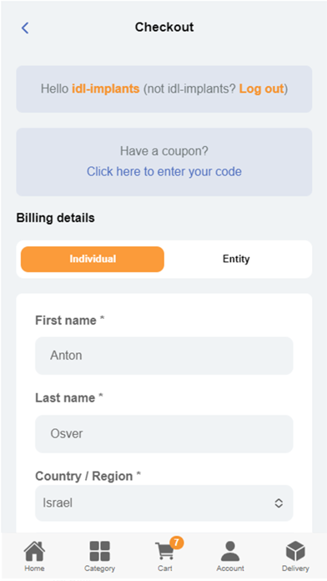327x581 pixels.
Task: Tap the Account label in navigation
Action: (230, 568)
